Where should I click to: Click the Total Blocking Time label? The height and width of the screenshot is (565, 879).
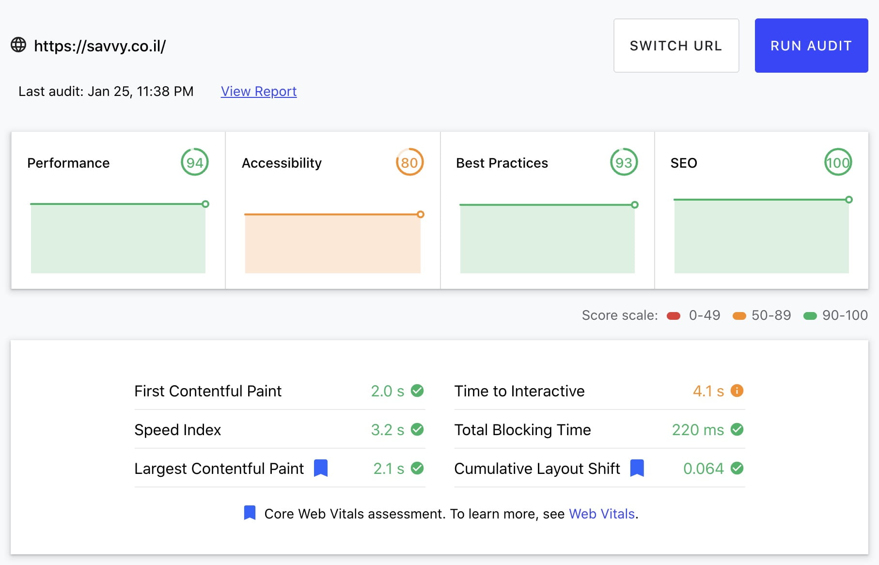click(523, 430)
